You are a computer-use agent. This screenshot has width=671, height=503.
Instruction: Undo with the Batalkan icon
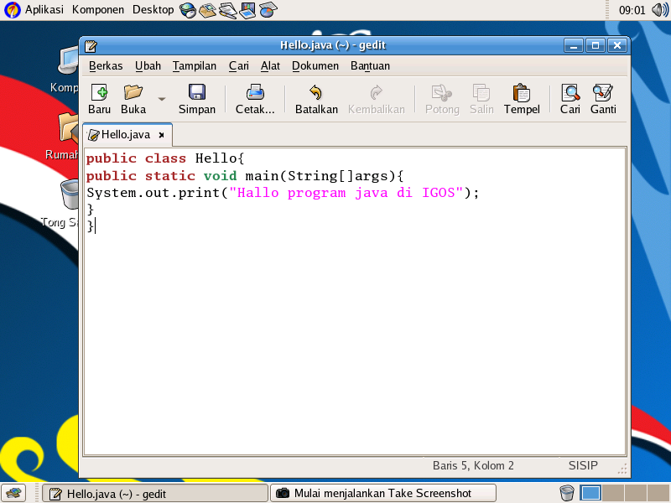pyautogui.click(x=316, y=92)
